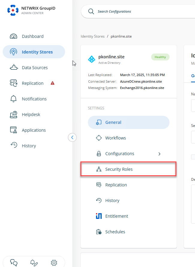This screenshot has height=267, width=195.
Task: Click the Workflows circular nodes icon
Action: [x=99, y=138]
